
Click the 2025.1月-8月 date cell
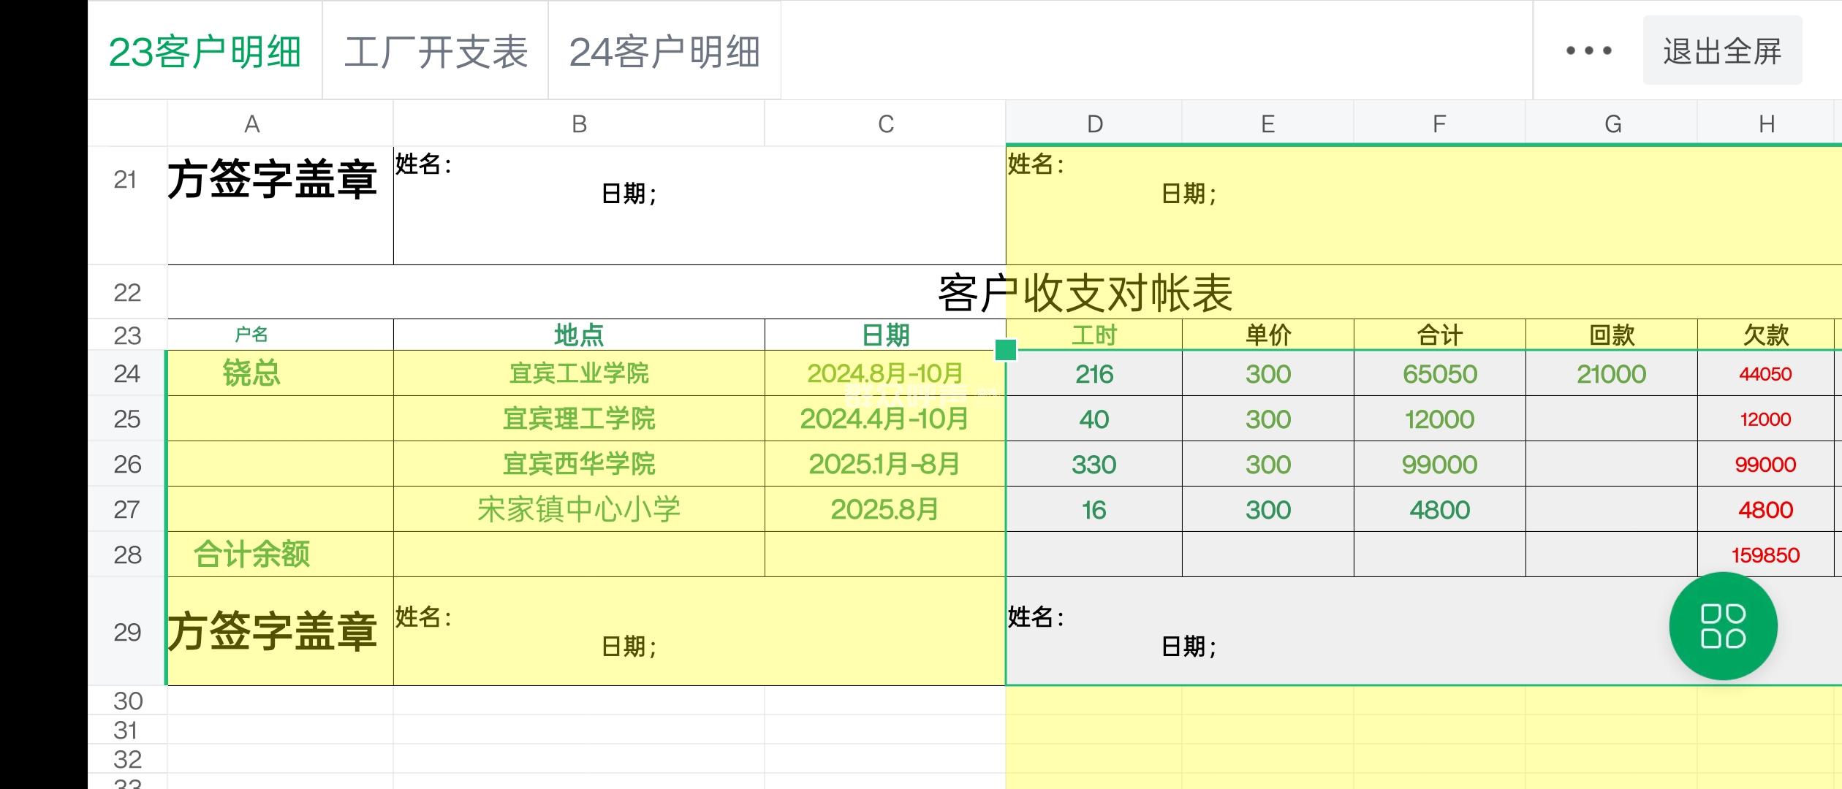[884, 464]
